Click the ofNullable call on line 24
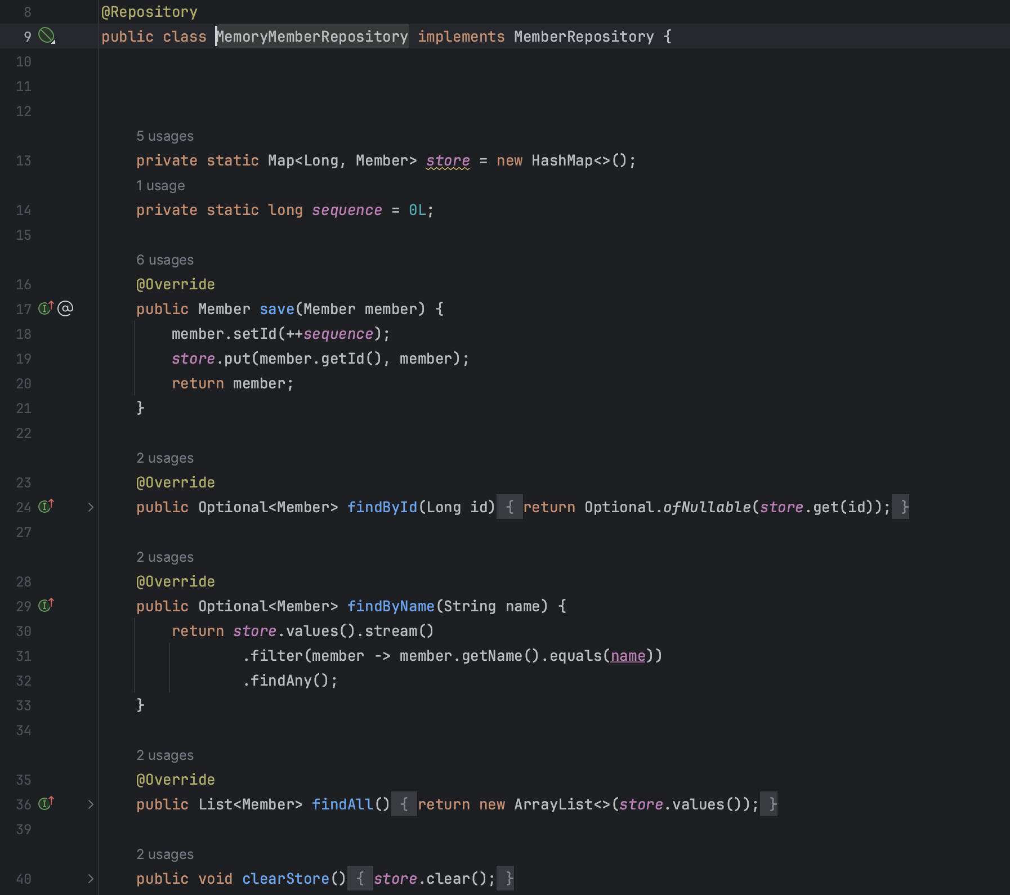 coord(707,508)
